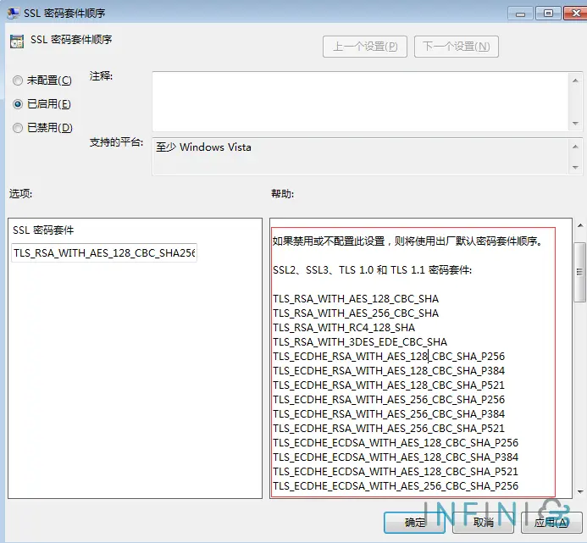Click the 应用(A) button
Image resolution: width=587 pixels, height=543 pixels.
551,522
